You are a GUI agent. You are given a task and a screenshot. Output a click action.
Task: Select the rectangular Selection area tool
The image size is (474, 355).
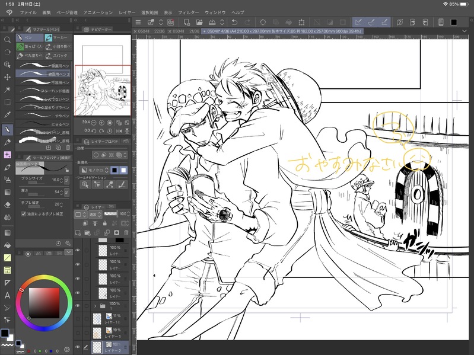7,102
